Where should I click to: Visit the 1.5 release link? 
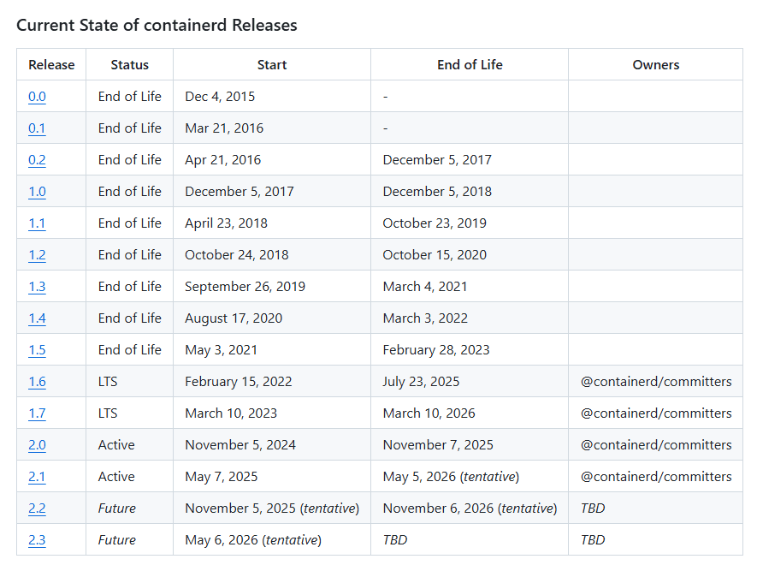(x=37, y=350)
